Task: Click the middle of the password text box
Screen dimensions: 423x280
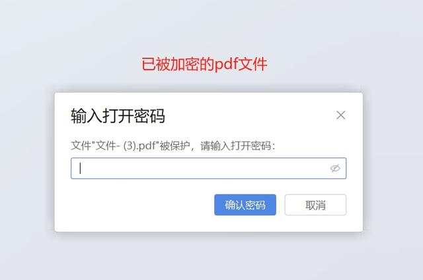Action: (x=208, y=169)
